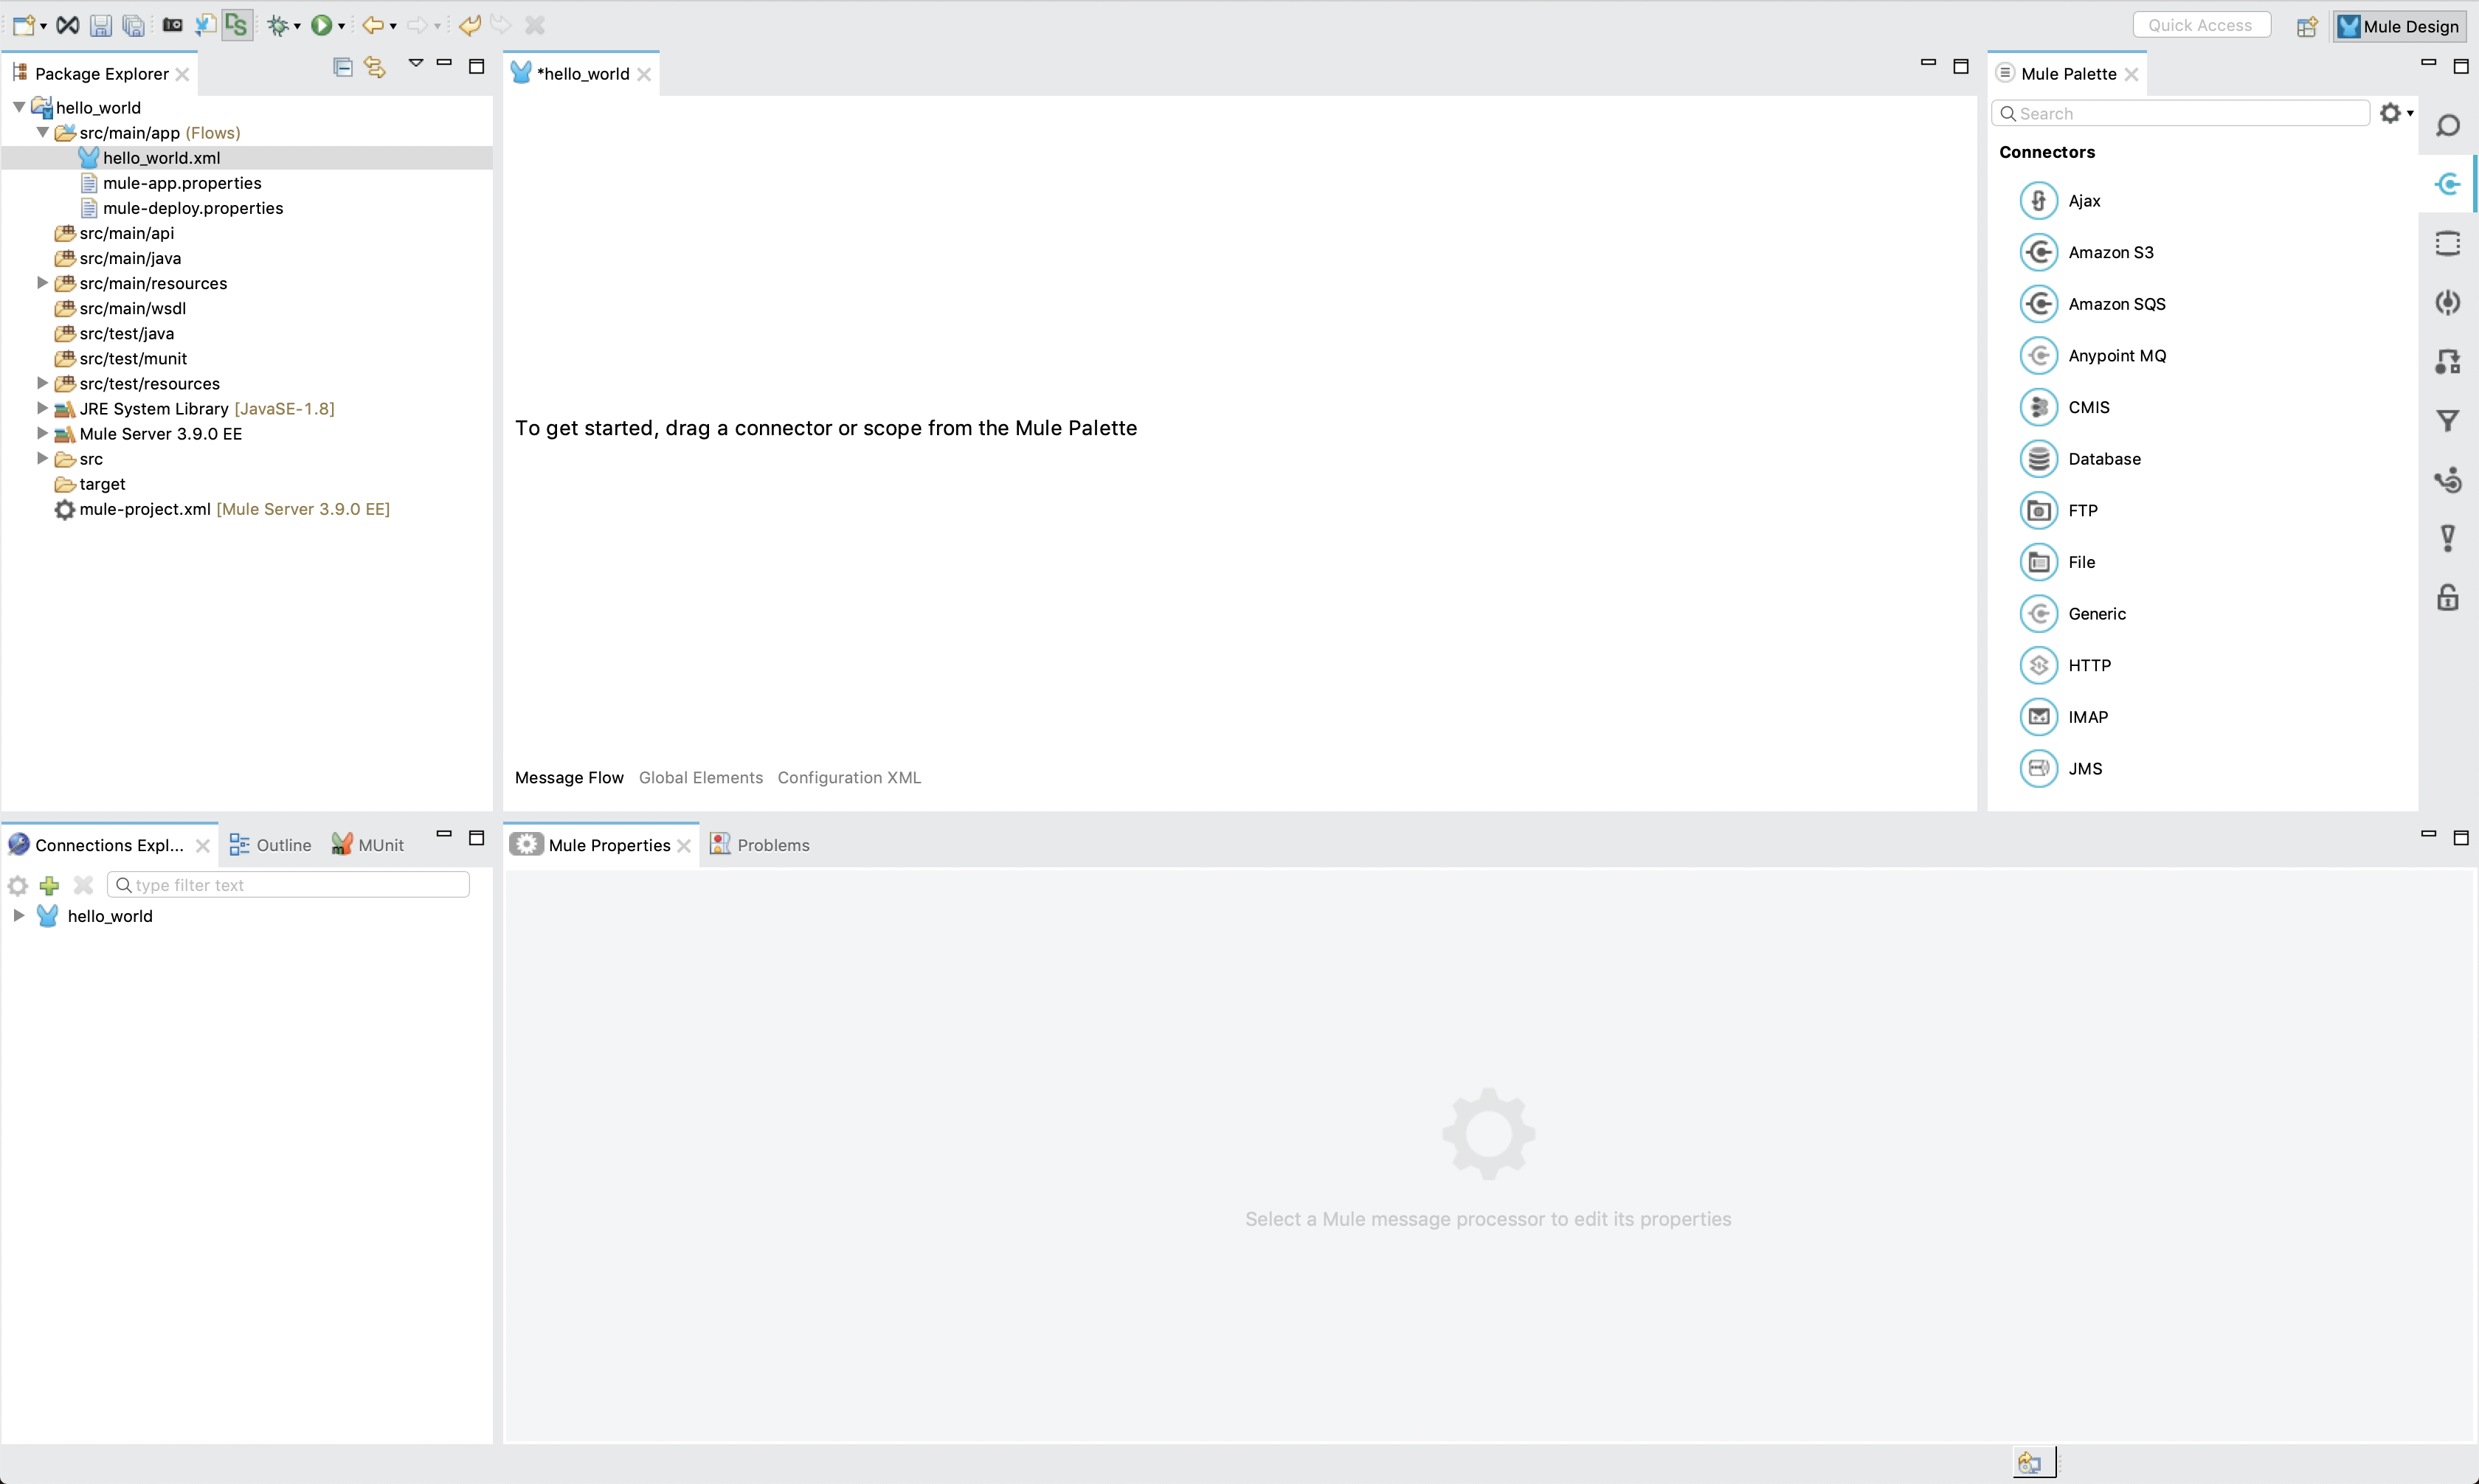Toggle the DataSense DS toolbar button

click(236, 25)
